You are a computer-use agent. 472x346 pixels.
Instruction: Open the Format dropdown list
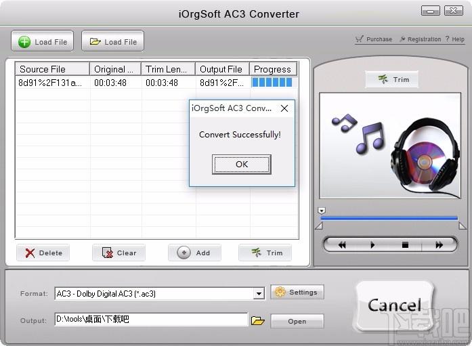pos(160,293)
